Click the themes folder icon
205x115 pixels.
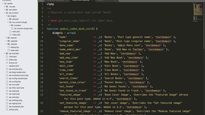[9, 38]
